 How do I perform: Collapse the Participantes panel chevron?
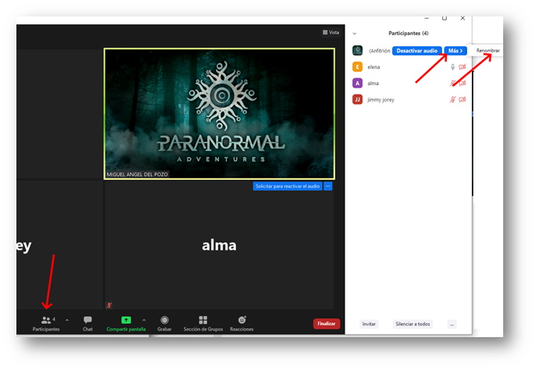355,34
